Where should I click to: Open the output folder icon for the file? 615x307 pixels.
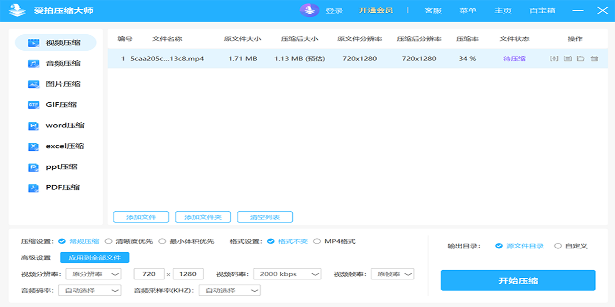pos(581,59)
